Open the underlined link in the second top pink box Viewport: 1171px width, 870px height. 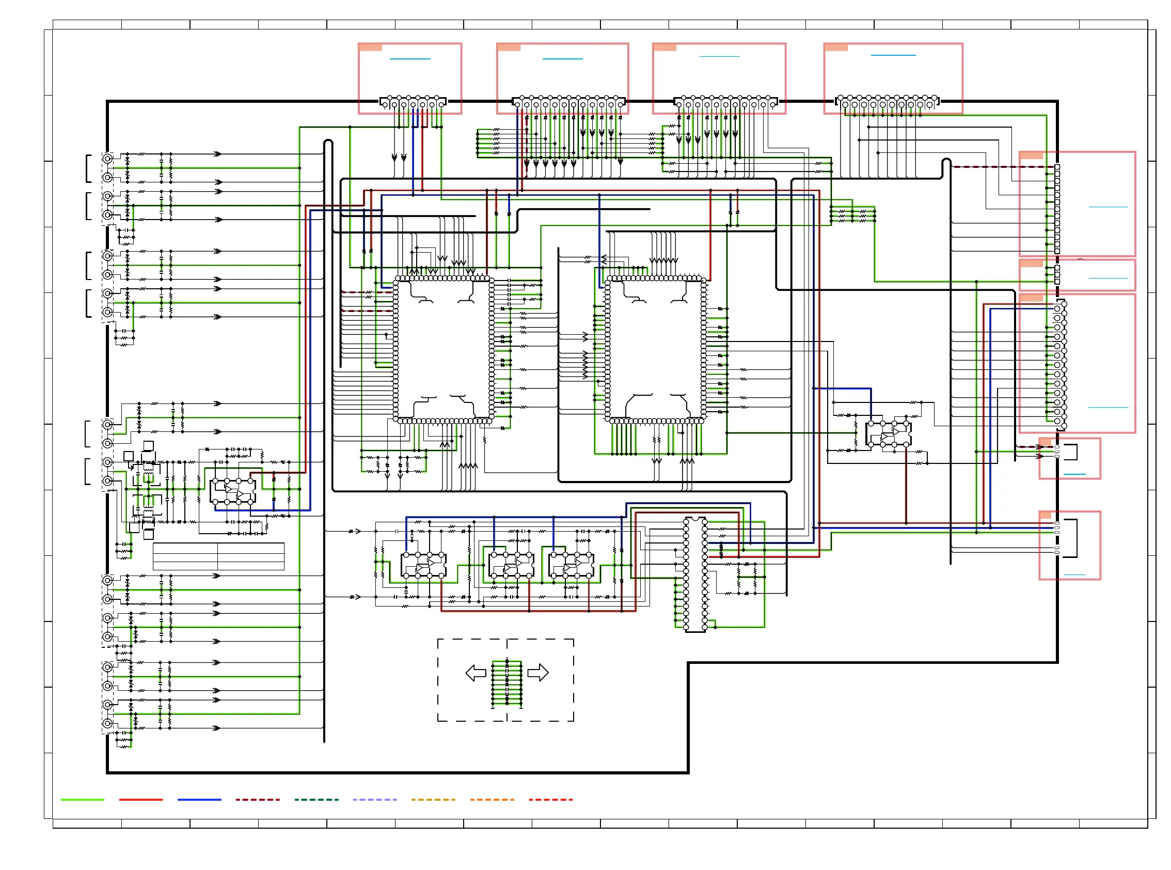[x=562, y=58]
